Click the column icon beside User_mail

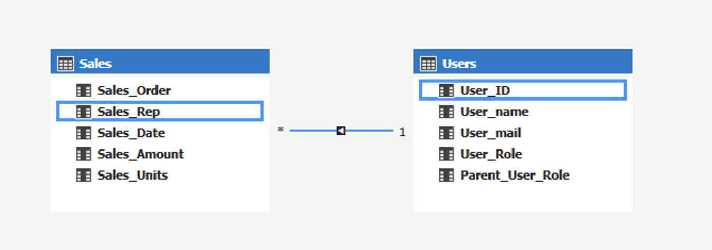446,133
